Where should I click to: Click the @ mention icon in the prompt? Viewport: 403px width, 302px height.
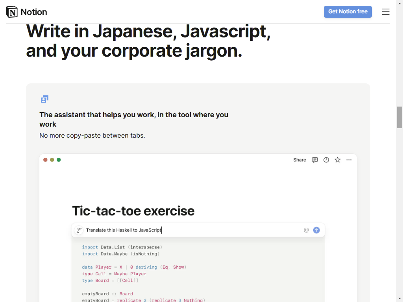(x=306, y=230)
